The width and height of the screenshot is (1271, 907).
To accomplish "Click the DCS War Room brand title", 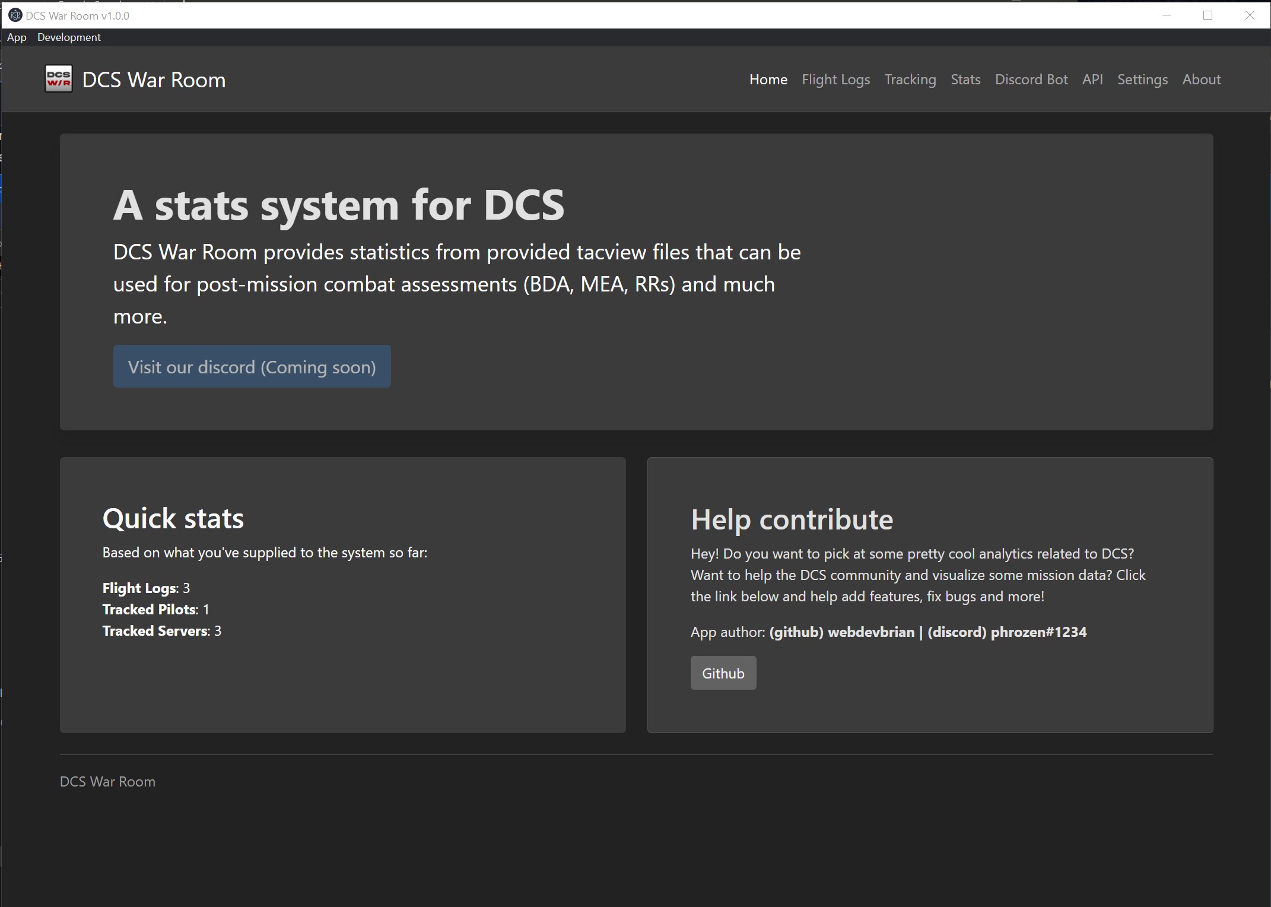I will click(x=154, y=80).
